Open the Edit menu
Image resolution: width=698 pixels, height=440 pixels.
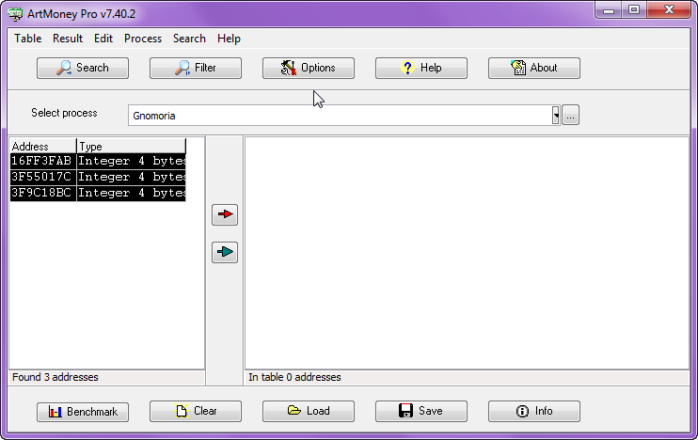click(103, 39)
